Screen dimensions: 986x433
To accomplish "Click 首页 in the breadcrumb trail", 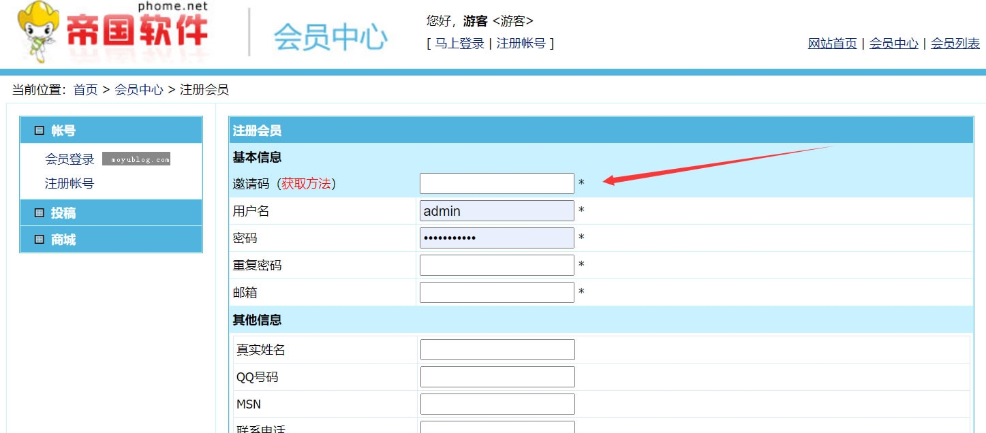I will tap(86, 89).
